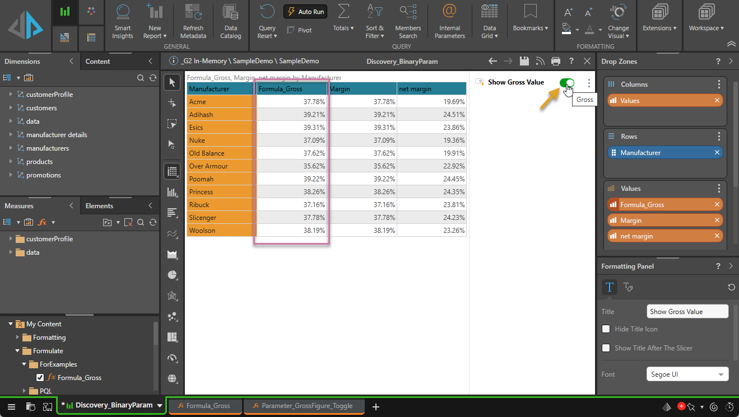This screenshot has width=739, height=417.
Task: Click Change Visual button
Action: point(618,21)
